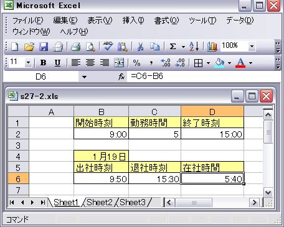The image size is (284, 227).
Task: Open the Print Preview tool
Action: click(90, 47)
